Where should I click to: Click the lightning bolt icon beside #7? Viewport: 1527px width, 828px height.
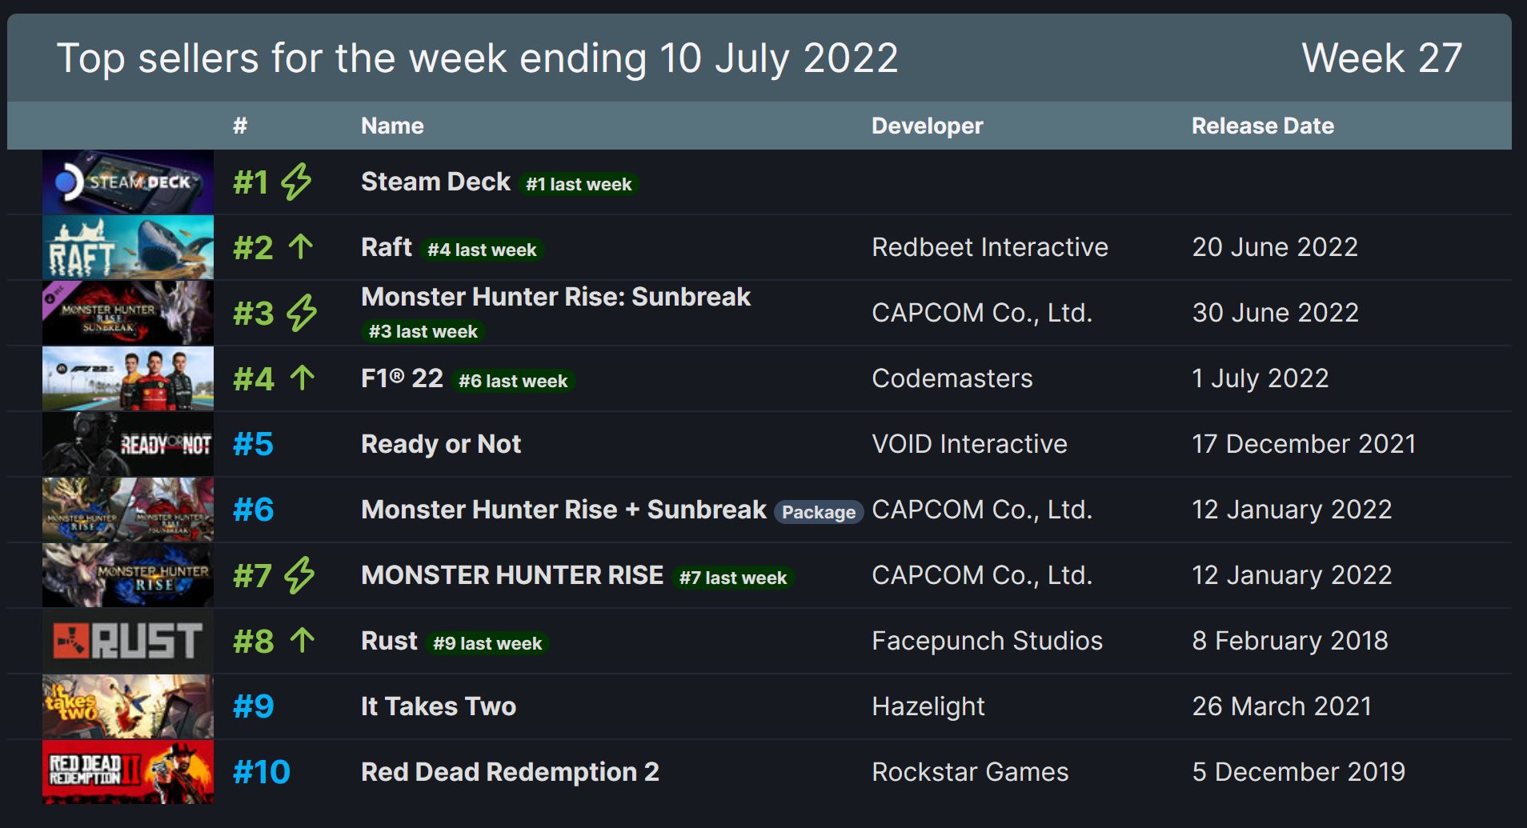tap(299, 575)
